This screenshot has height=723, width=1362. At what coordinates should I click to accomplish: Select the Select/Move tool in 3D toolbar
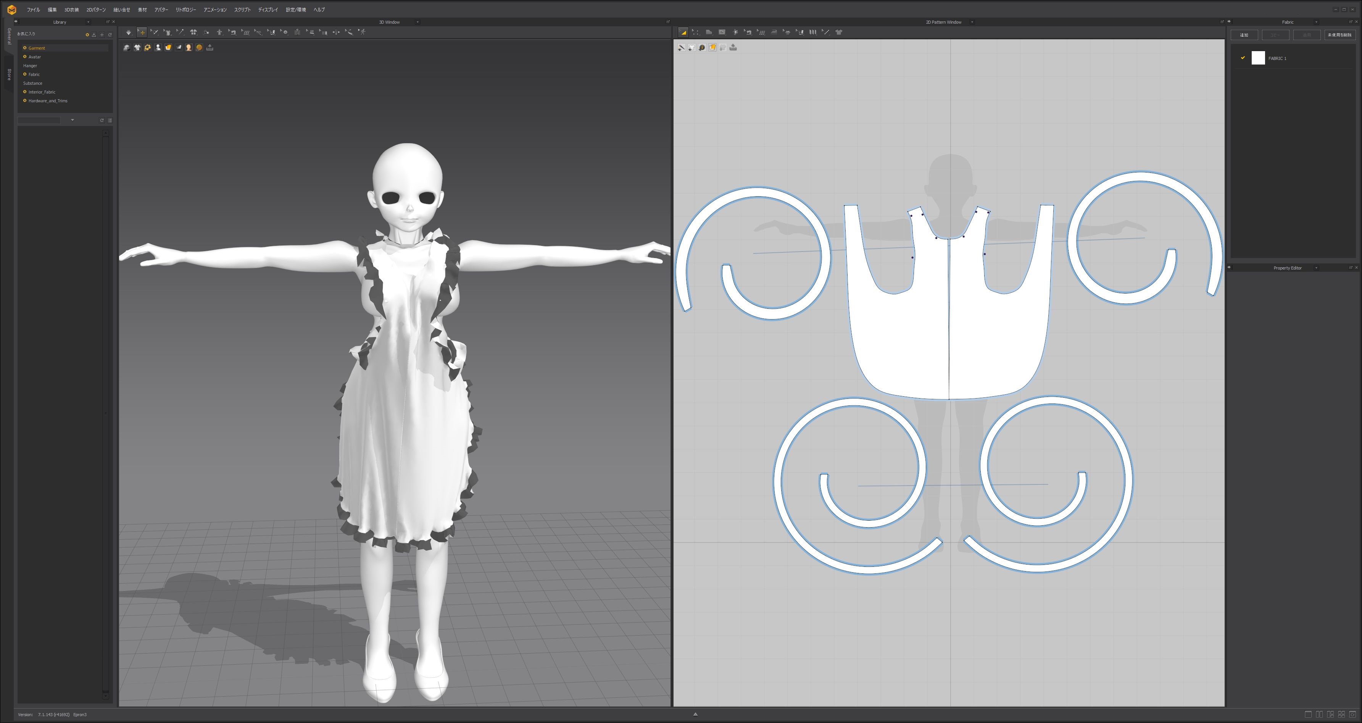click(142, 32)
